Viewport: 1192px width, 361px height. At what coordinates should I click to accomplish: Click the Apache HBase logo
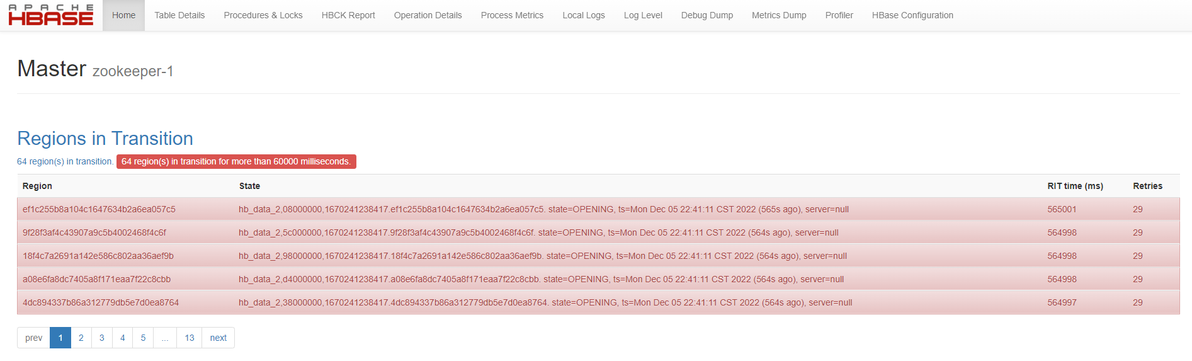pyautogui.click(x=51, y=15)
